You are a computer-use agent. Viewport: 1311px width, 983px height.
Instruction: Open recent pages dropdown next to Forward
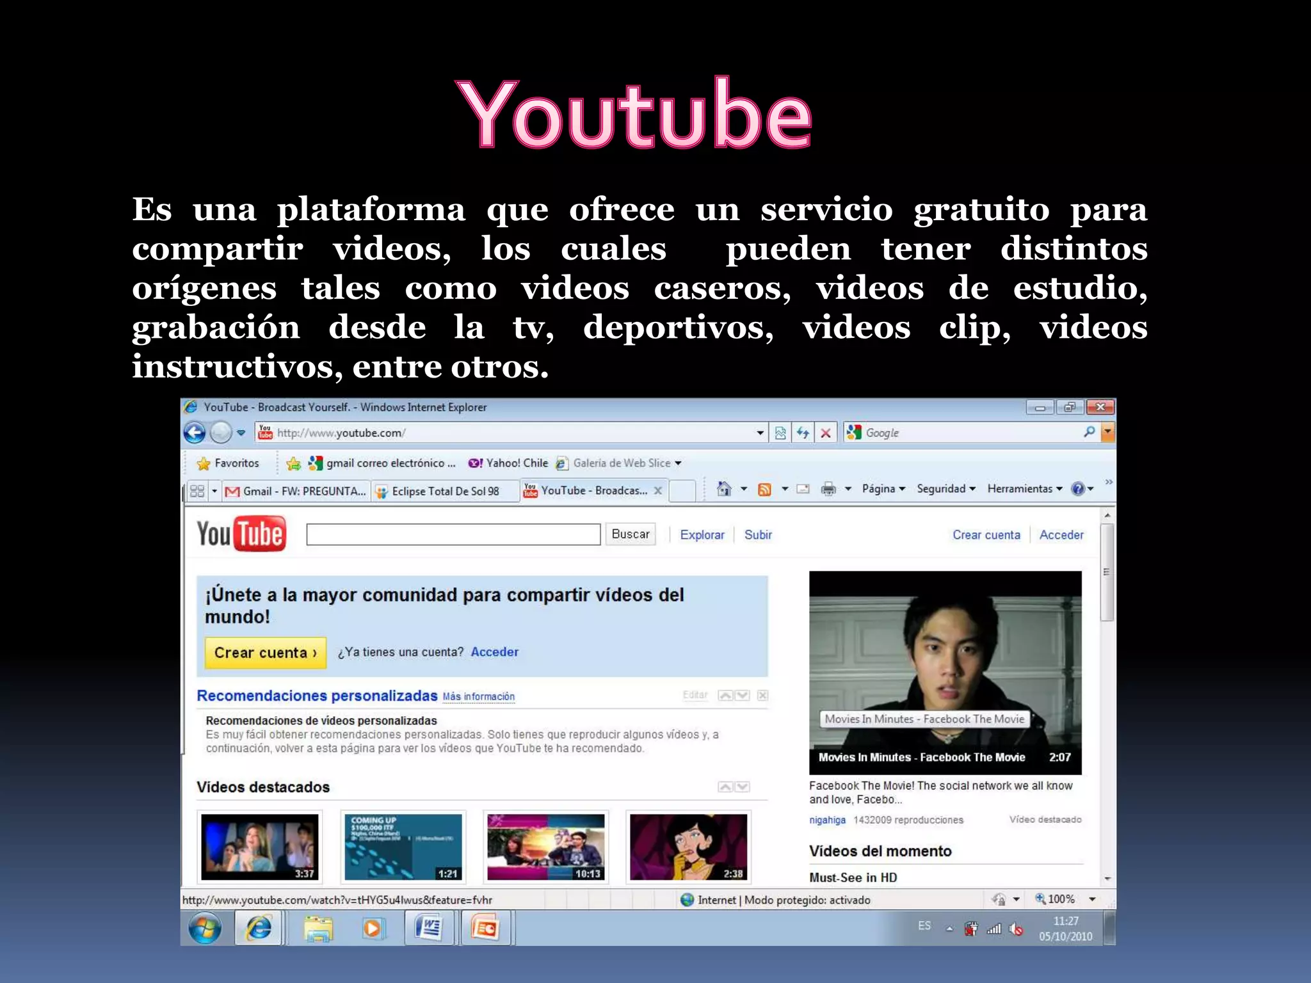[x=241, y=433]
